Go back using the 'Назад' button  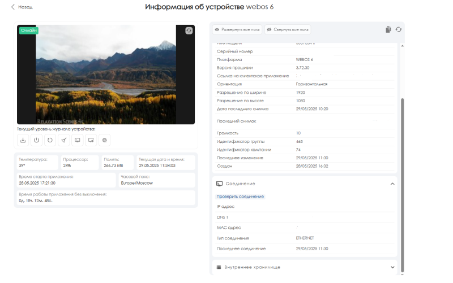[22, 7]
